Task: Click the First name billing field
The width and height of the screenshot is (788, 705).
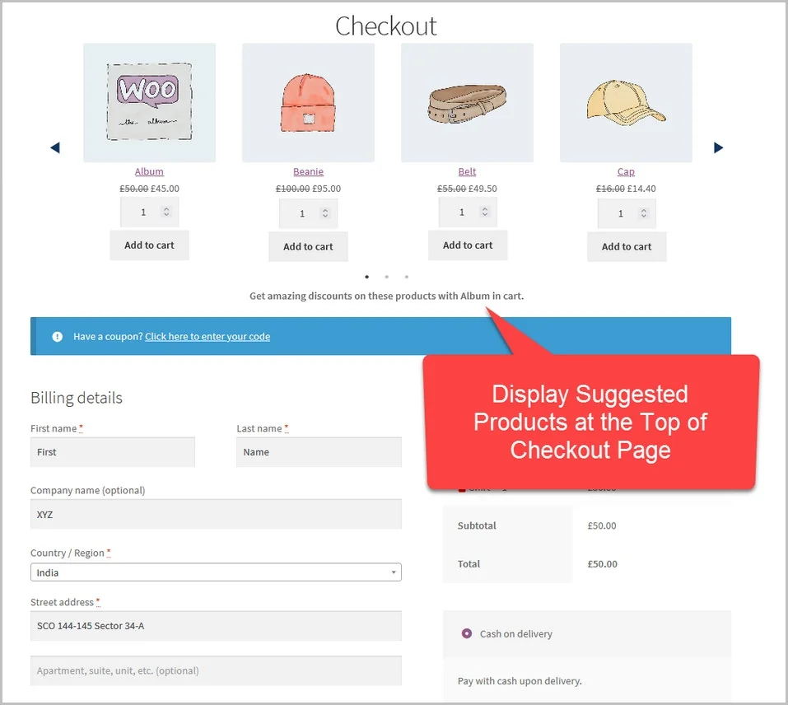Action: point(112,451)
